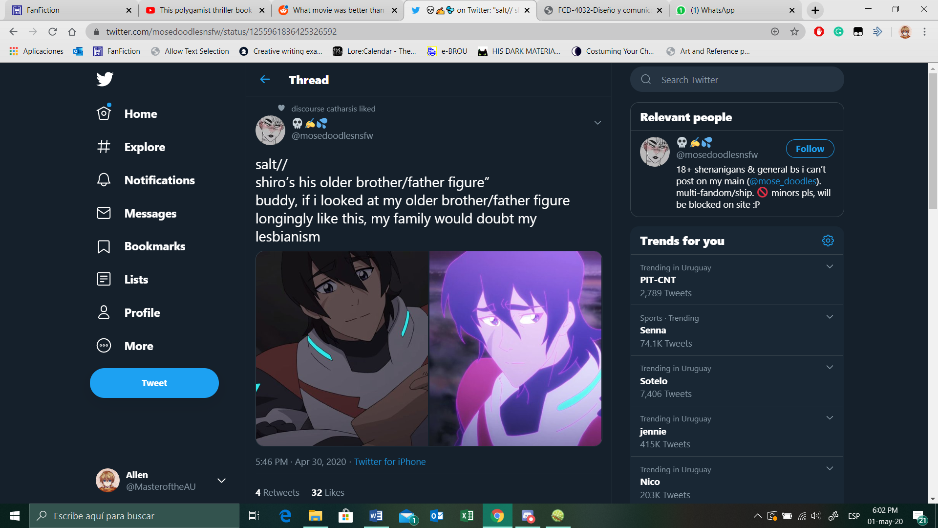This screenshot has width=938, height=528.
Task: Click the Search Twitter field
Action: 737,80
